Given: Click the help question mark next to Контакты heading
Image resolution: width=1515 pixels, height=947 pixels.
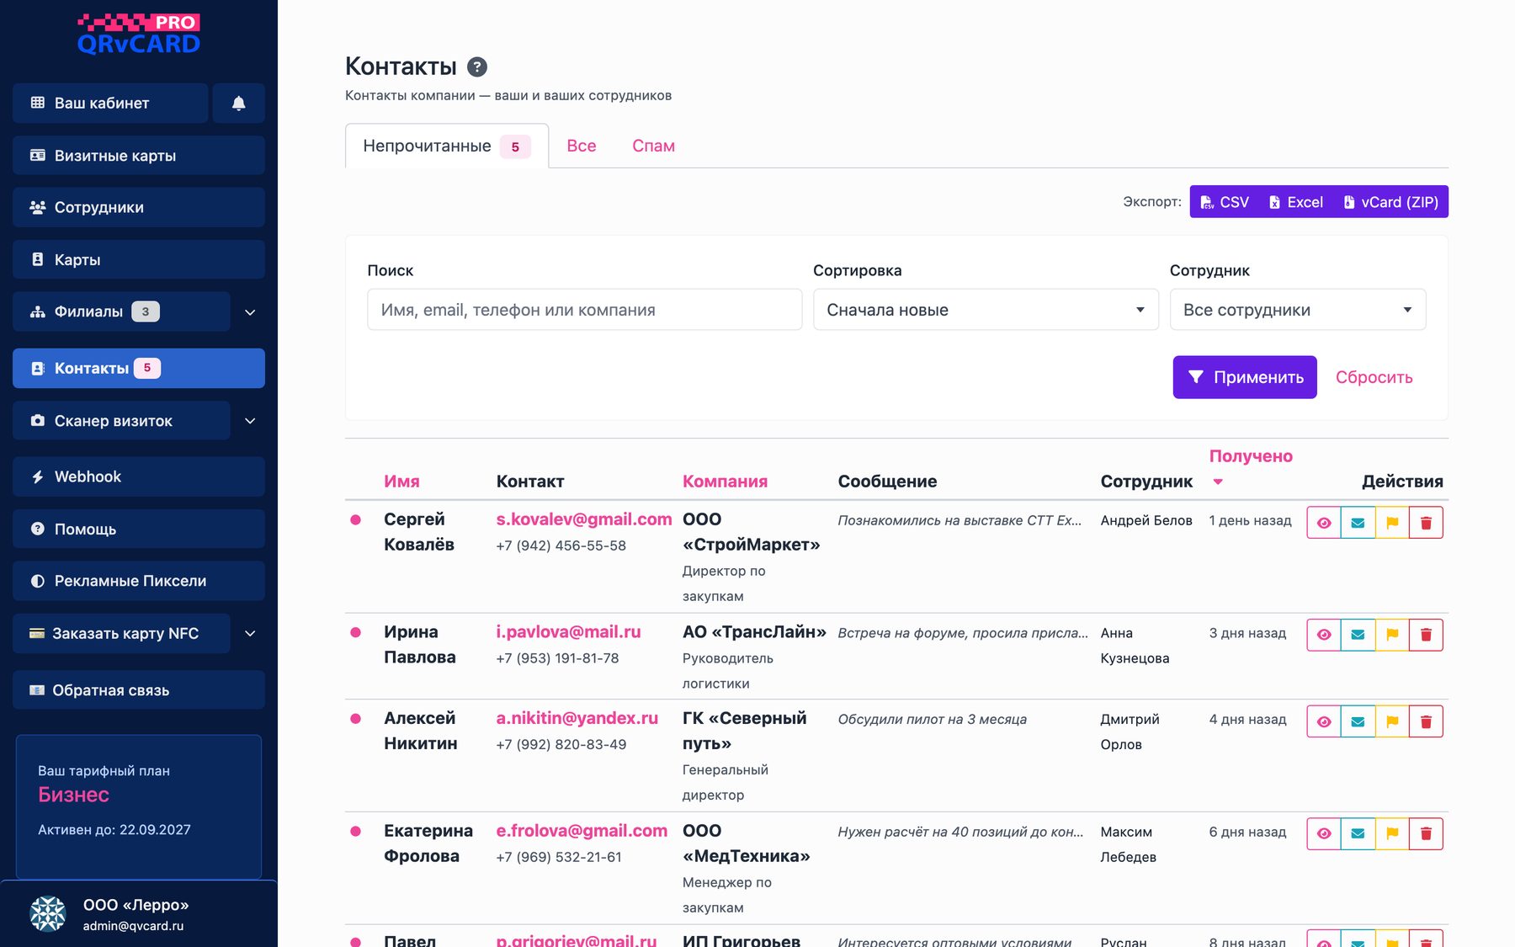Looking at the screenshot, I should (x=477, y=67).
